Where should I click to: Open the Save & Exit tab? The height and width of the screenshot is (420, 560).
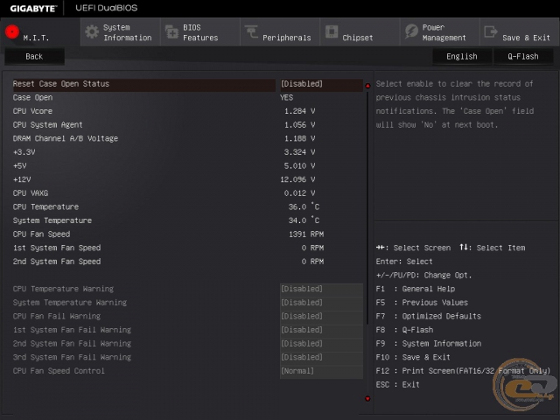520,32
